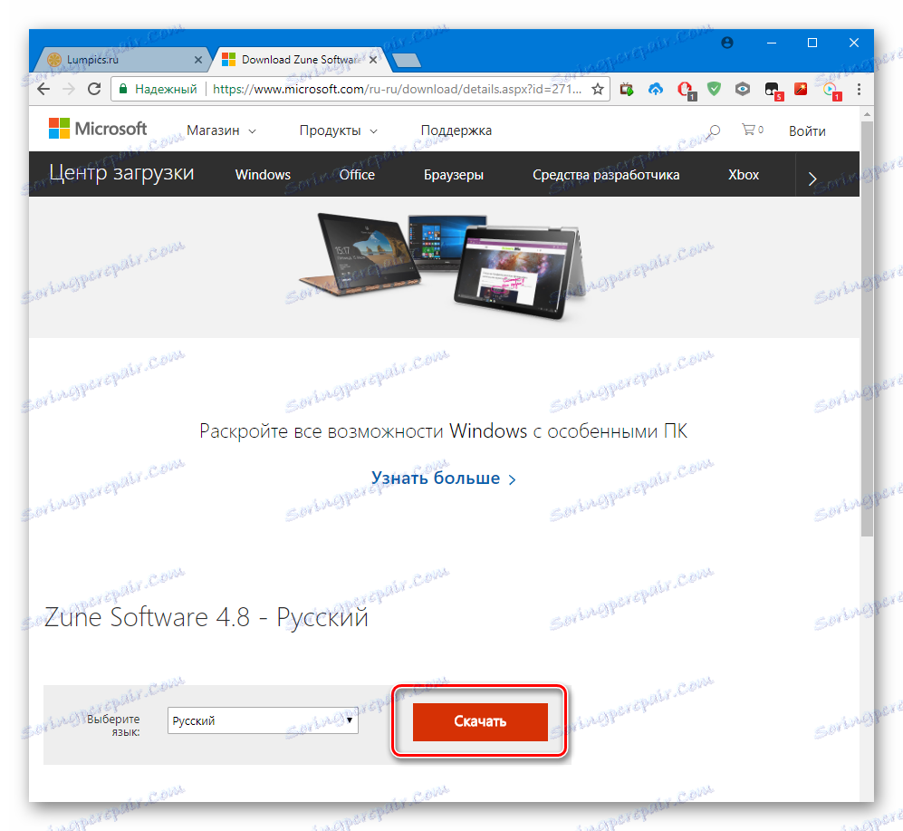Open the gray hexagon eye extension

743,90
